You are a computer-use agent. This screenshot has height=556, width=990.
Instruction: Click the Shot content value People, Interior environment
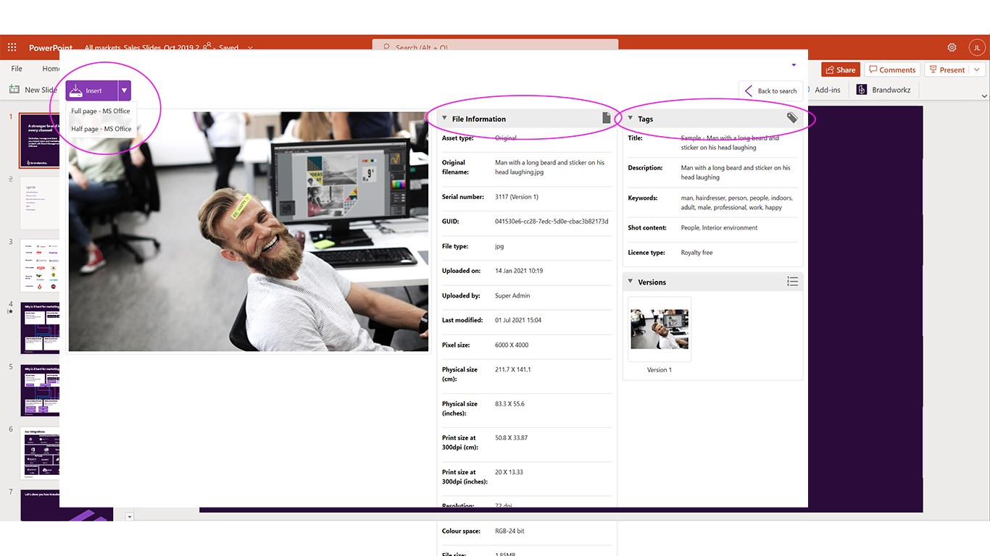719,227
